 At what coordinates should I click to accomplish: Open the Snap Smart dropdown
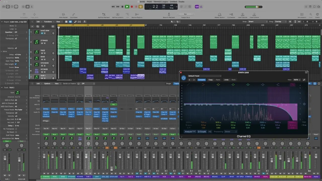[x=258, y=22]
